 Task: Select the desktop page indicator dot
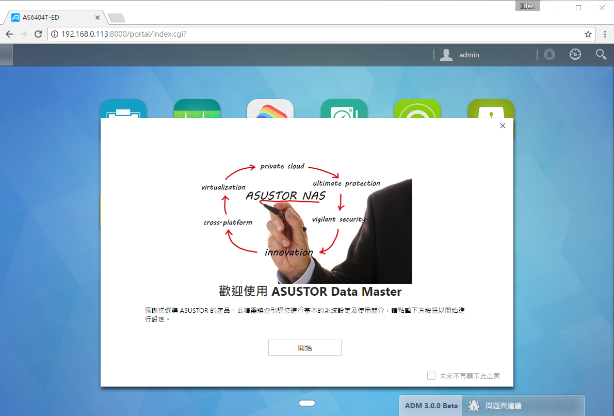coord(307,403)
